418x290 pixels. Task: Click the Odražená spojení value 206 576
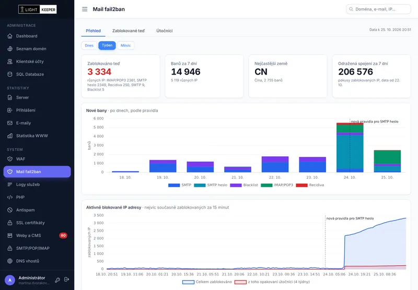355,72
